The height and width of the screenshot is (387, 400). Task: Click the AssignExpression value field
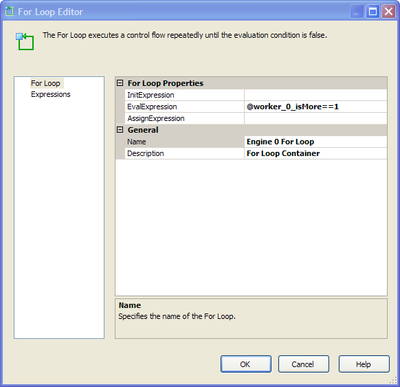(315, 118)
